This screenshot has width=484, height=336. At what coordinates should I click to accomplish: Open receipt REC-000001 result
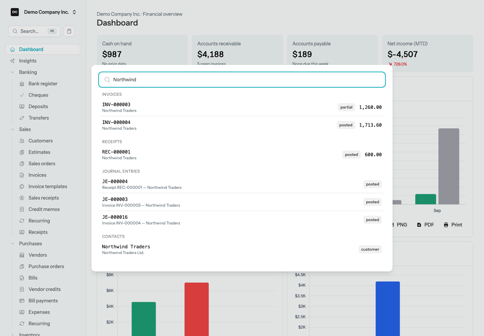coord(242,155)
